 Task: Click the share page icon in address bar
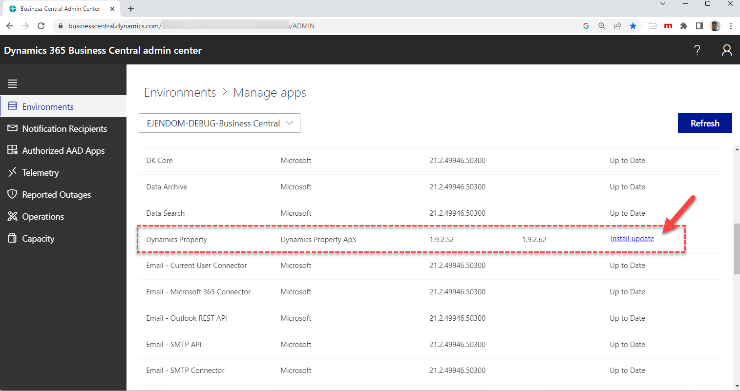click(x=617, y=26)
